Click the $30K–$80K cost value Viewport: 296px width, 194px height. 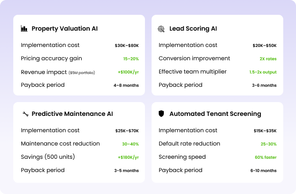127,45
